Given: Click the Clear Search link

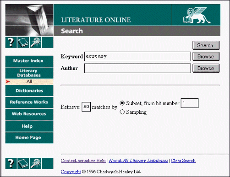Looking at the screenshot, I should [x=183, y=161].
